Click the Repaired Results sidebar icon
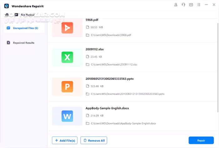 (x=8, y=43)
